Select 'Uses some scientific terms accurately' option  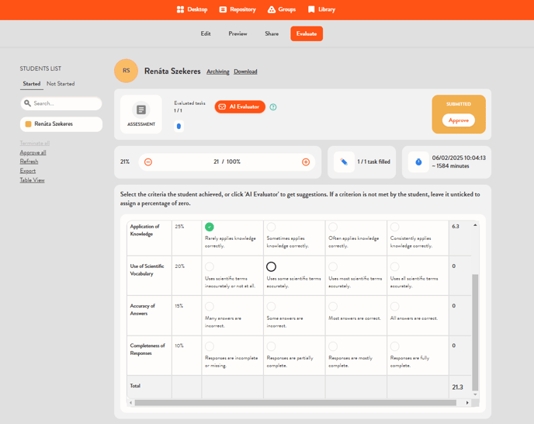point(271,267)
